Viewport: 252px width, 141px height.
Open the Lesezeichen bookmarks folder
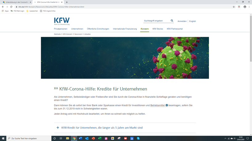32,11
